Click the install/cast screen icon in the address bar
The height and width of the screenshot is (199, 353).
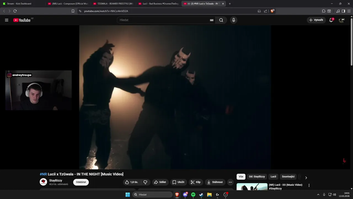click(x=259, y=11)
